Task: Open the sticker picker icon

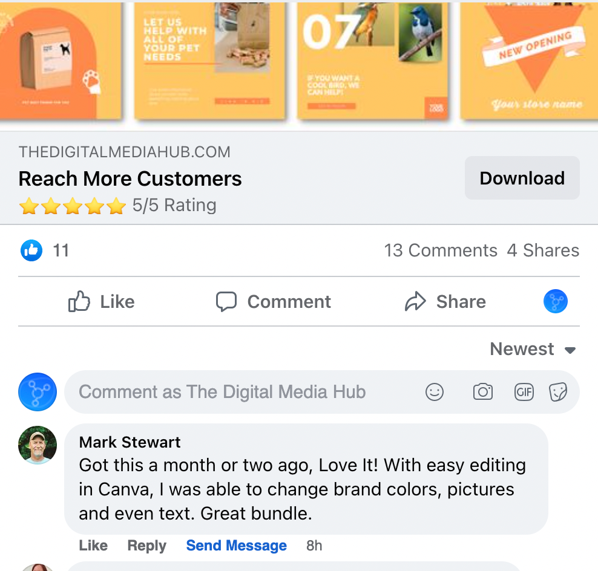Action: (x=558, y=392)
